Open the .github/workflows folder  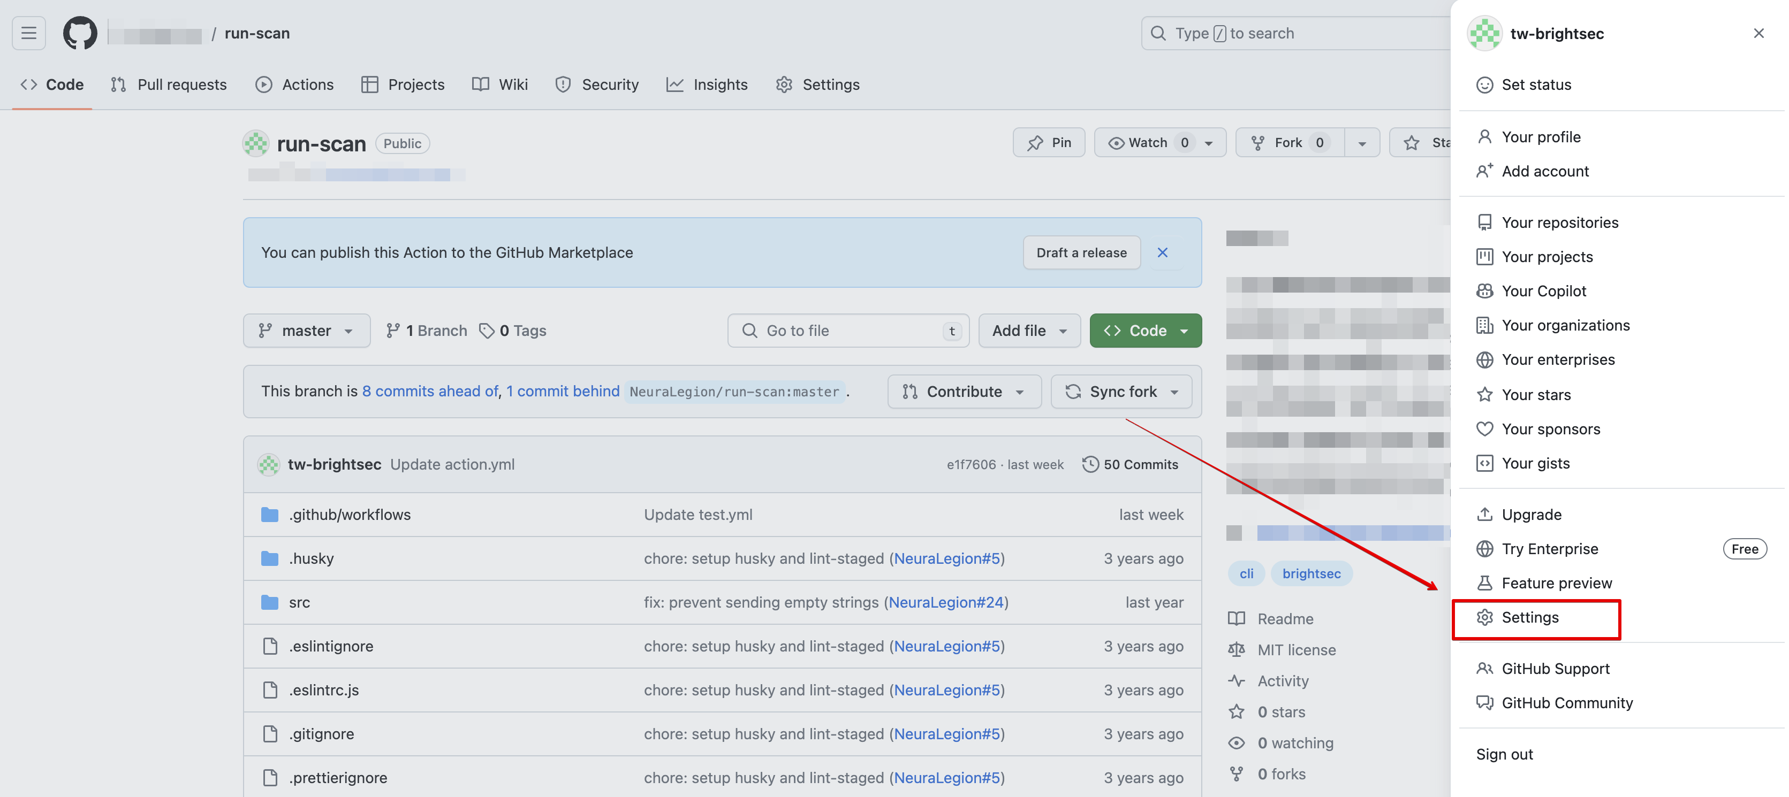350,515
